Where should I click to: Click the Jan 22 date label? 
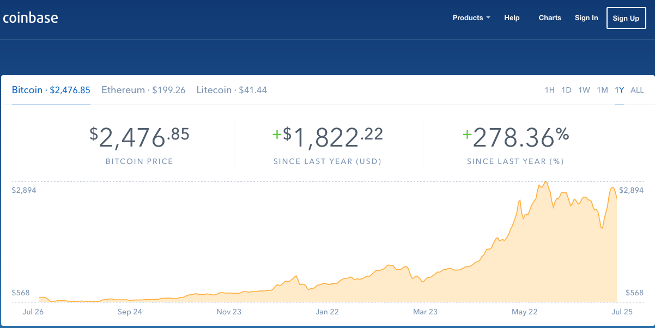tap(327, 312)
